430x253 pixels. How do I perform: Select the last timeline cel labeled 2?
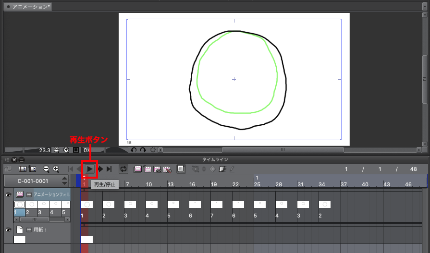325,205
